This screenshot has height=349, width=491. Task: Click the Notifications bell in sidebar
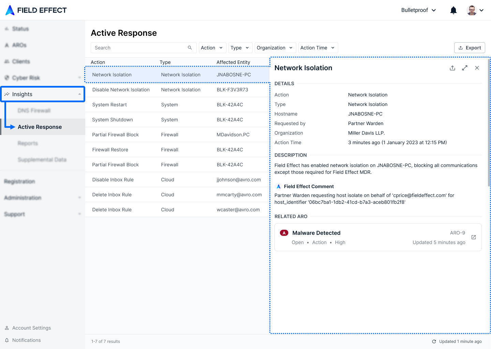click(x=7, y=340)
